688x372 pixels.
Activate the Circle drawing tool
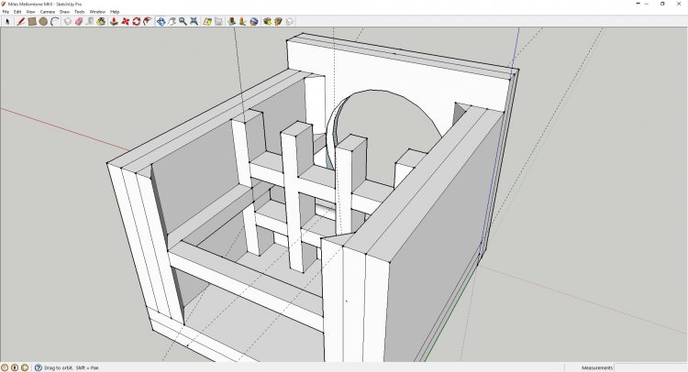point(43,21)
